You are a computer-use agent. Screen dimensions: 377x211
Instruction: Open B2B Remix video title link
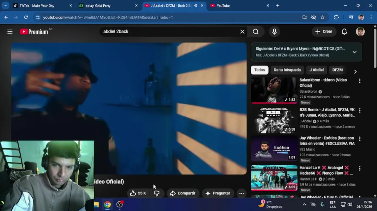(x=327, y=113)
